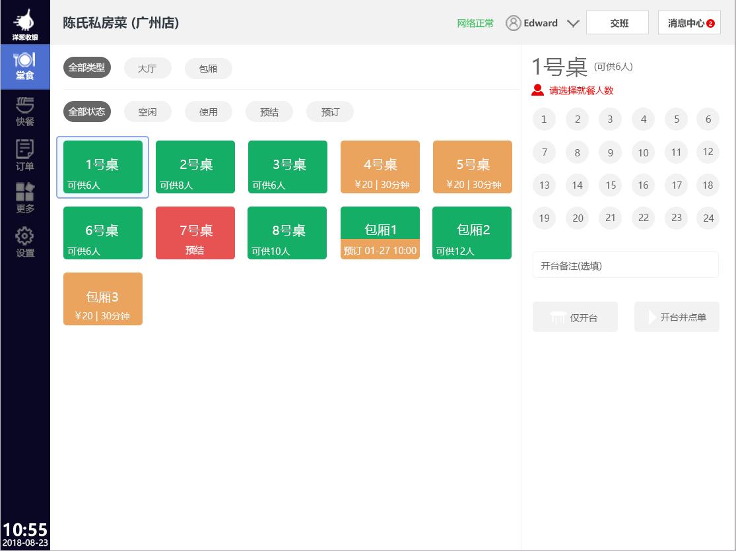The height and width of the screenshot is (551, 736).
Task: Choose 9 diners
Action: point(610,152)
